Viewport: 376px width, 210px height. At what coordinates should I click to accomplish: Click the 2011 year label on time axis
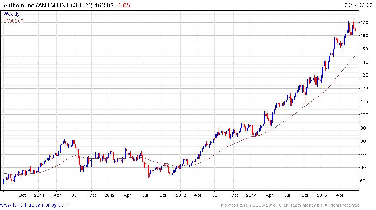[x=39, y=195]
